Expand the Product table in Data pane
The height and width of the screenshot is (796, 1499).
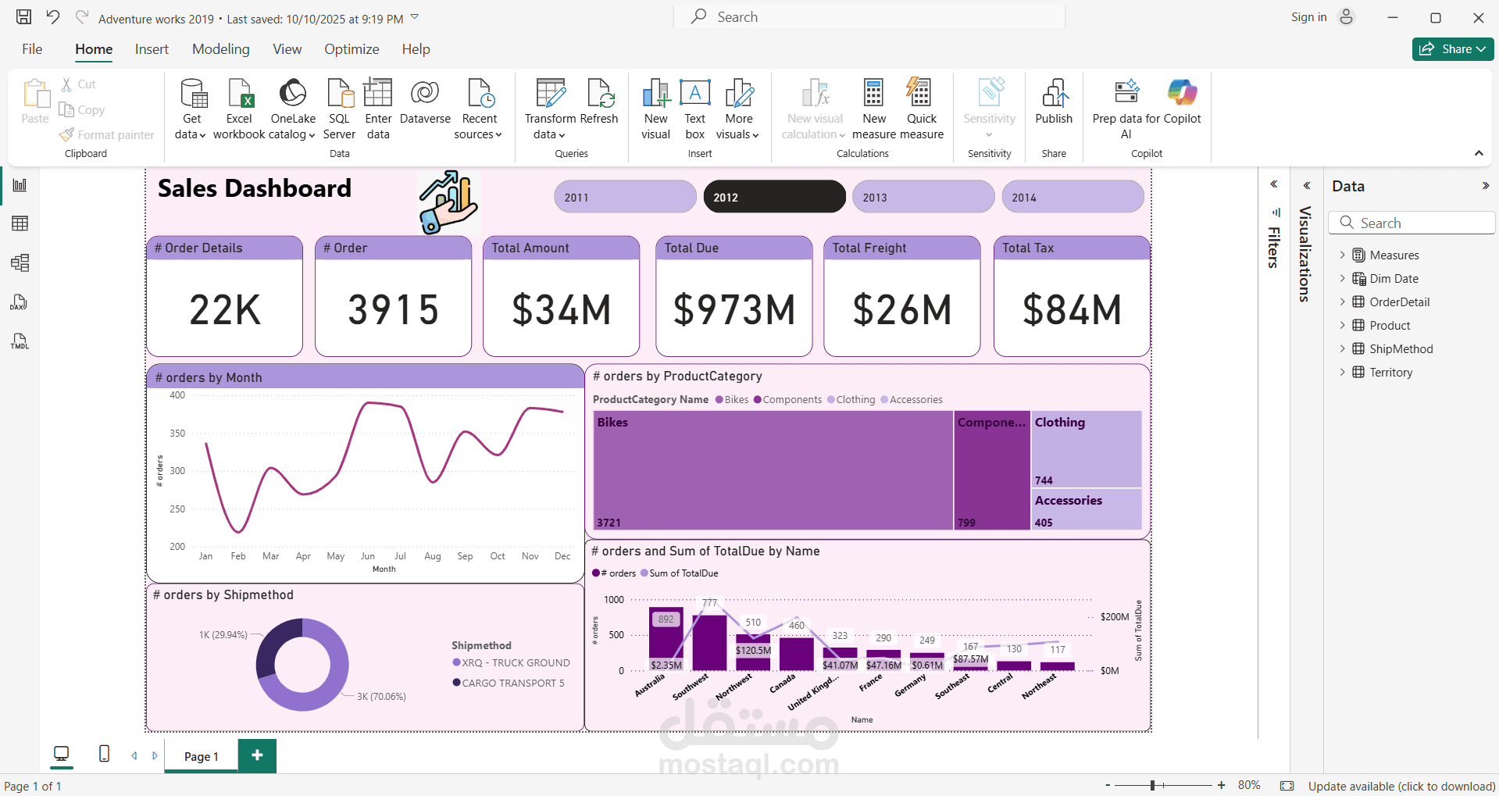tap(1344, 325)
